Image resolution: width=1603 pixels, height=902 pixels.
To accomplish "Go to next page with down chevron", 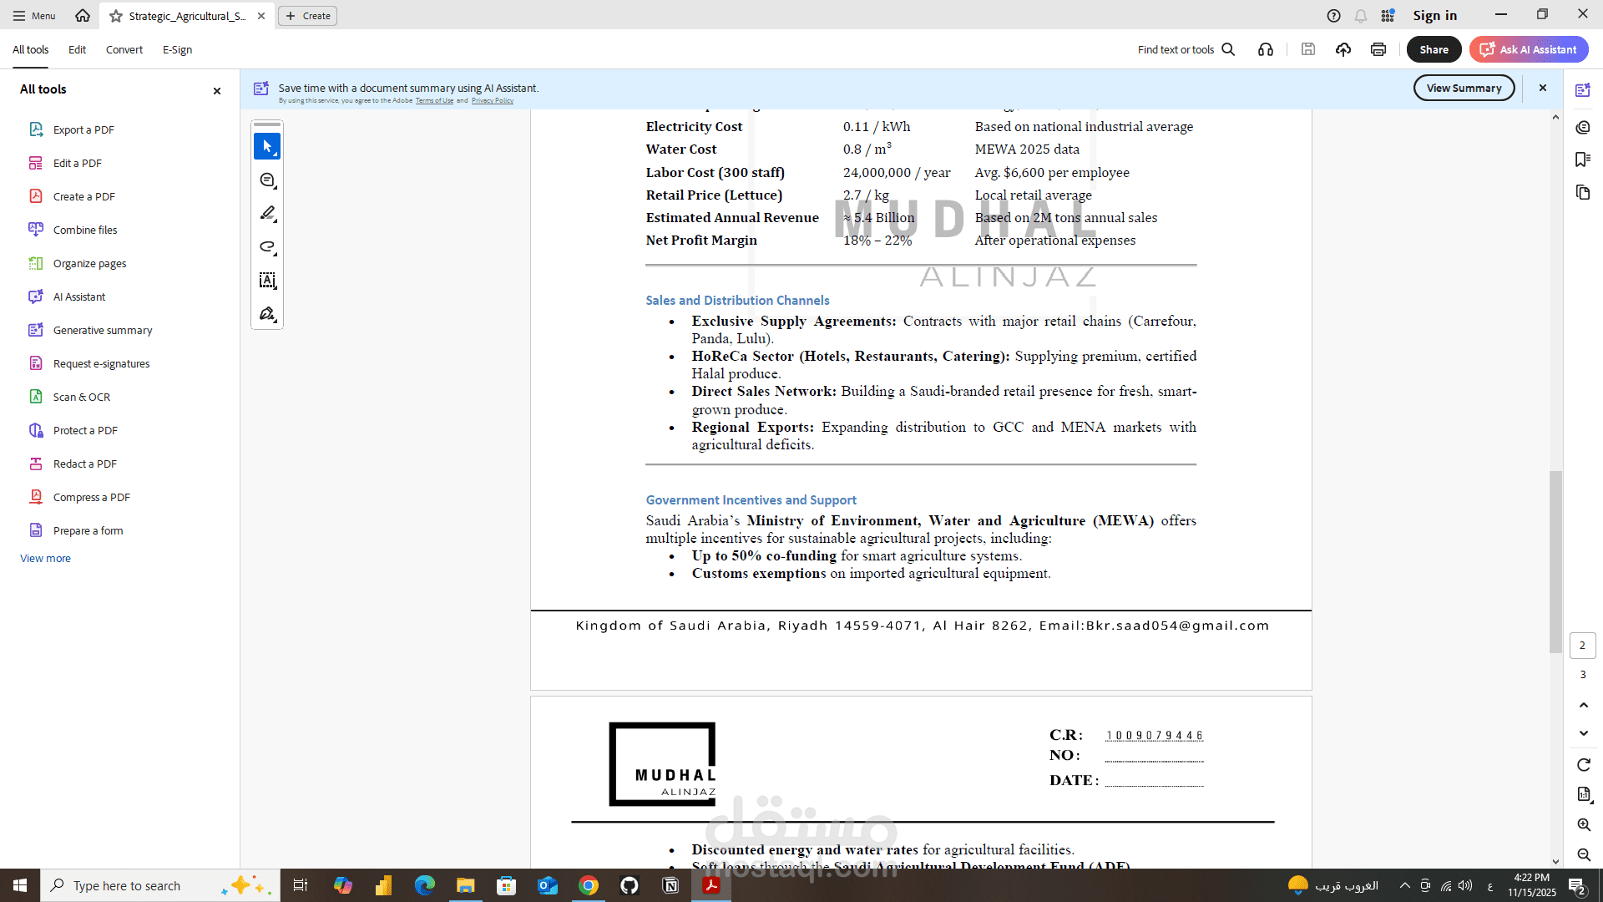I will pyautogui.click(x=1584, y=733).
